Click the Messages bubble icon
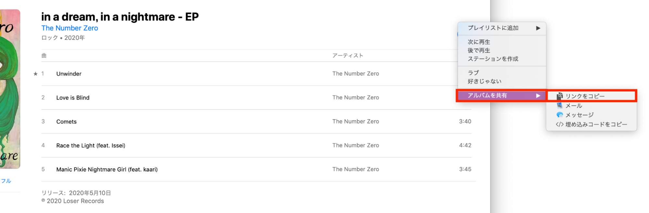This screenshot has height=213, width=649. click(x=560, y=115)
